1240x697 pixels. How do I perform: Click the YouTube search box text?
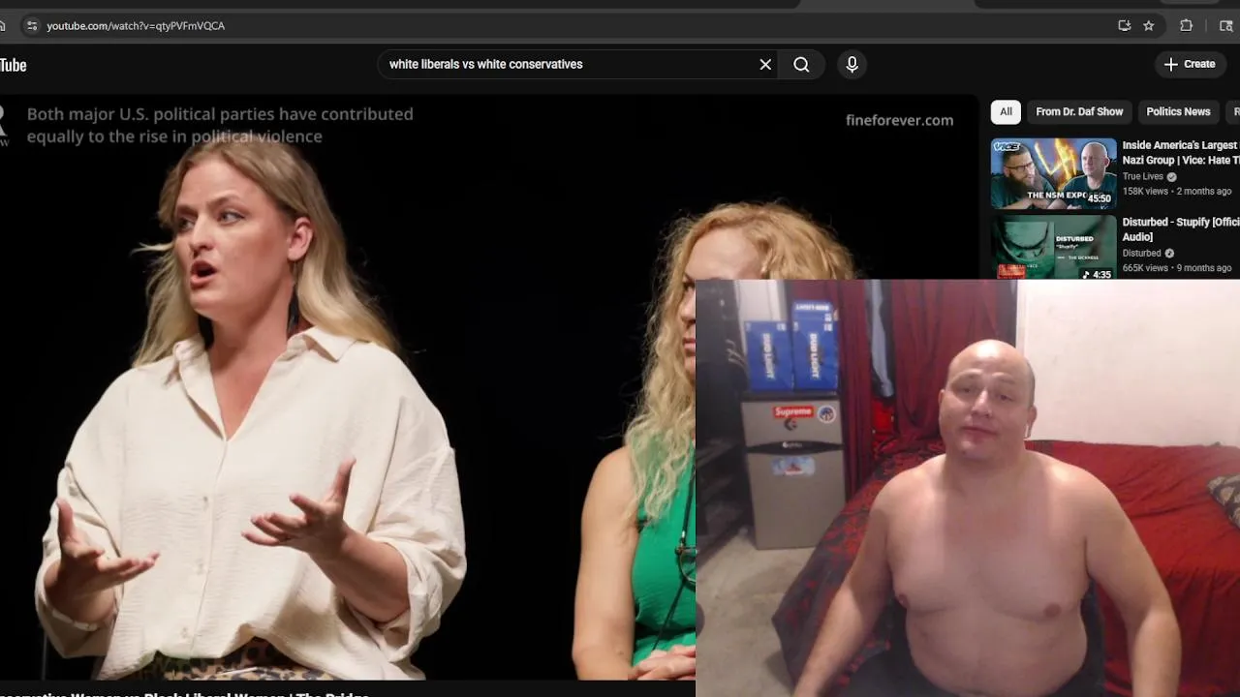pyautogui.click(x=485, y=64)
